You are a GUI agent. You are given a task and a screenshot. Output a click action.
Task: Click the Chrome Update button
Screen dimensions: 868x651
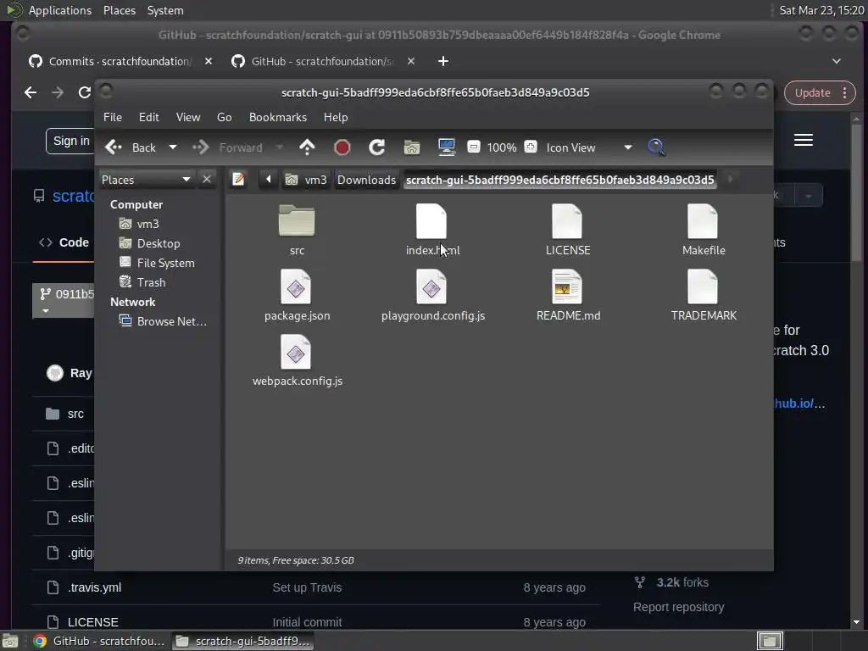(820, 93)
